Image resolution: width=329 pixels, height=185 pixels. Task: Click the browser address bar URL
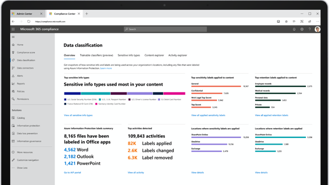point(50,22)
